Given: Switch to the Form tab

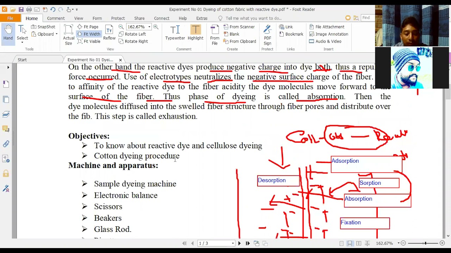Looking at the screenshot, I should (97, 18).
